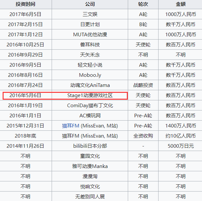Click the 公司 column header
Image resolution: width=202 pixels, height=201 pixels.
[90, 4]
